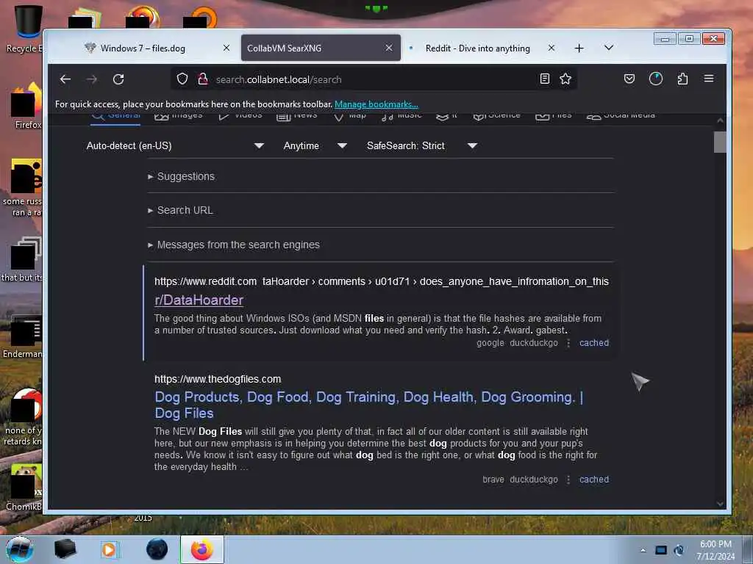Bookmark this page with the star icon

pos(565,79)
